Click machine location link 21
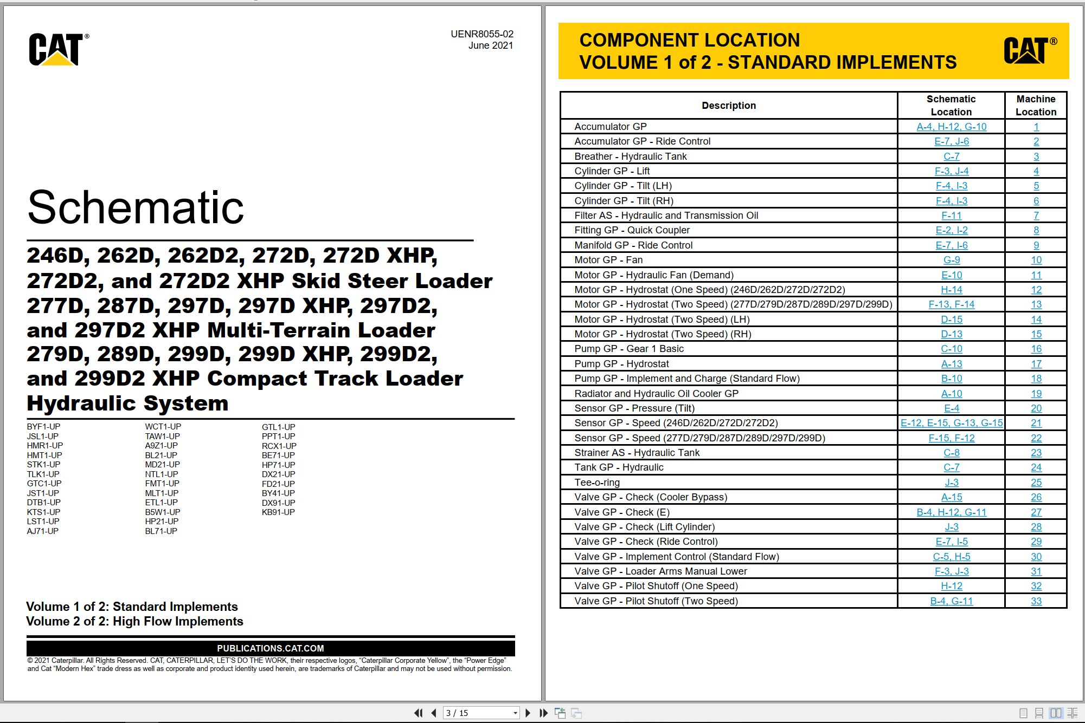Screen dimensions: 1085x723 pyautogui.click(x=1036, y=423)
